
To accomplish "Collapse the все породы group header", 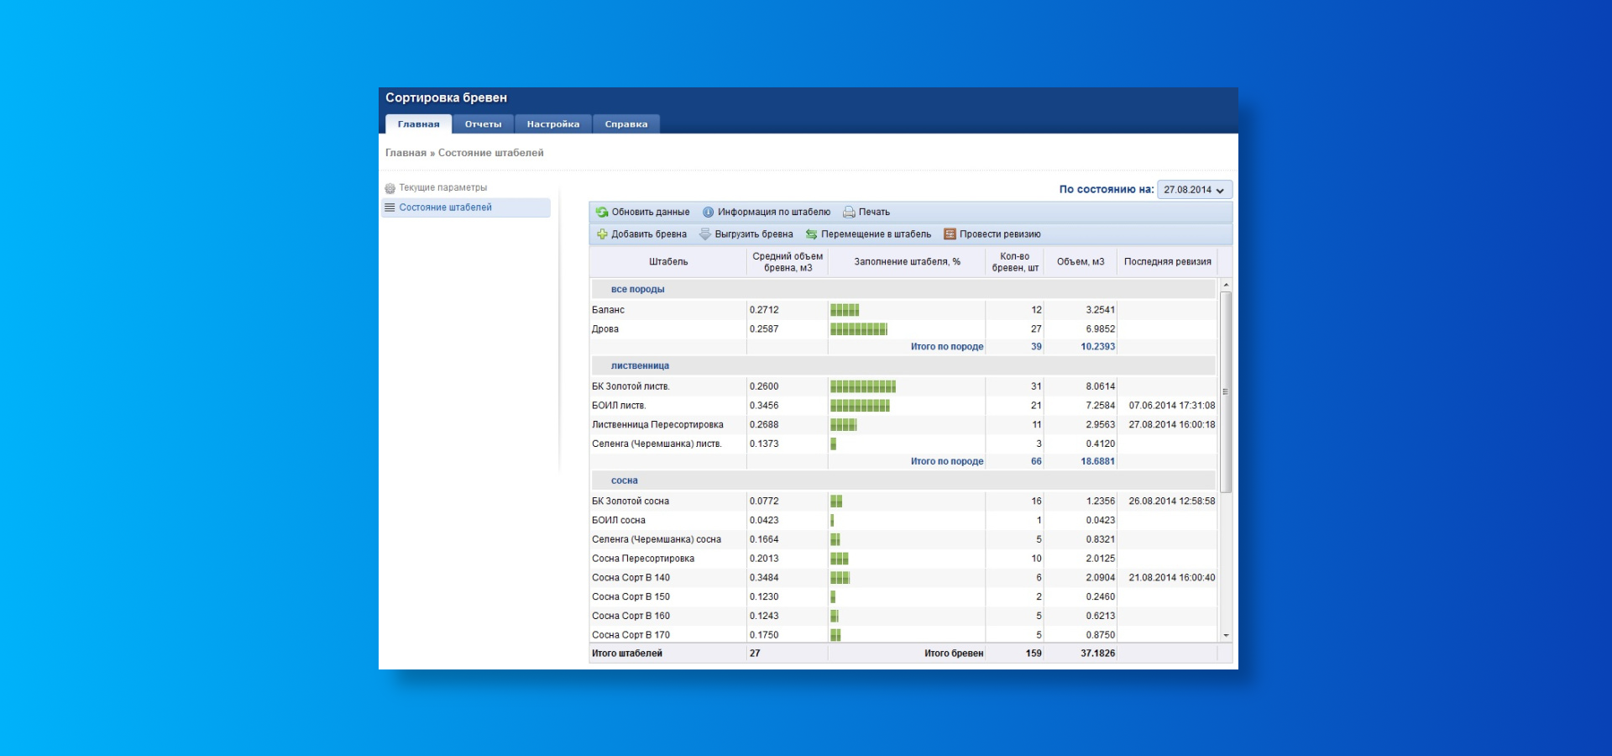I will [637, 290].
